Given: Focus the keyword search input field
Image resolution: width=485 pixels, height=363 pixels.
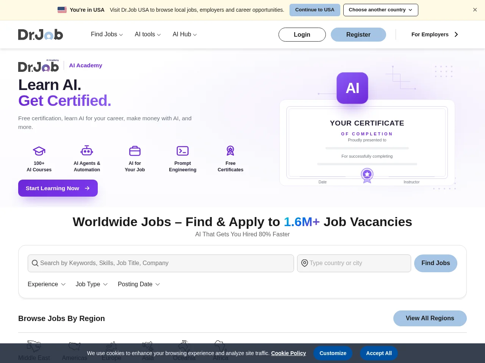Looking at the screenshot, I should point(161,263).
